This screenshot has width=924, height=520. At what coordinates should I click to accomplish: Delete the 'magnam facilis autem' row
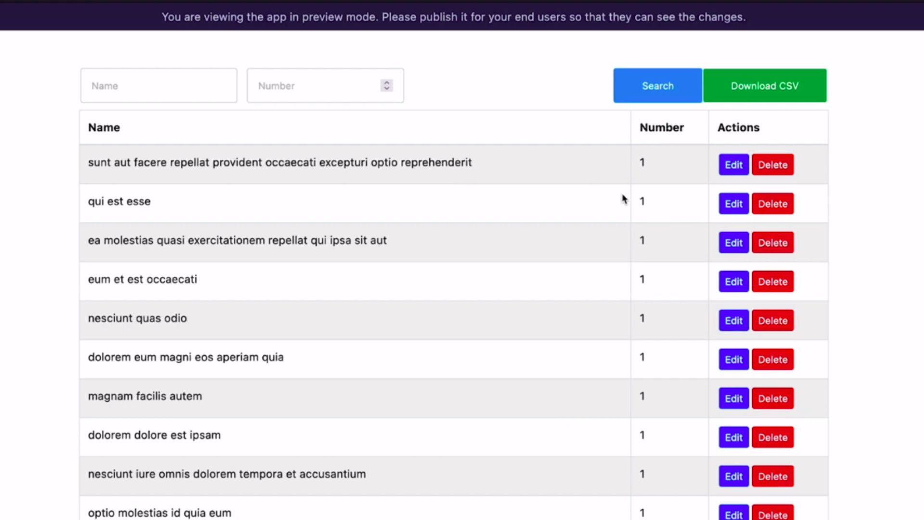tap(773, 399)
